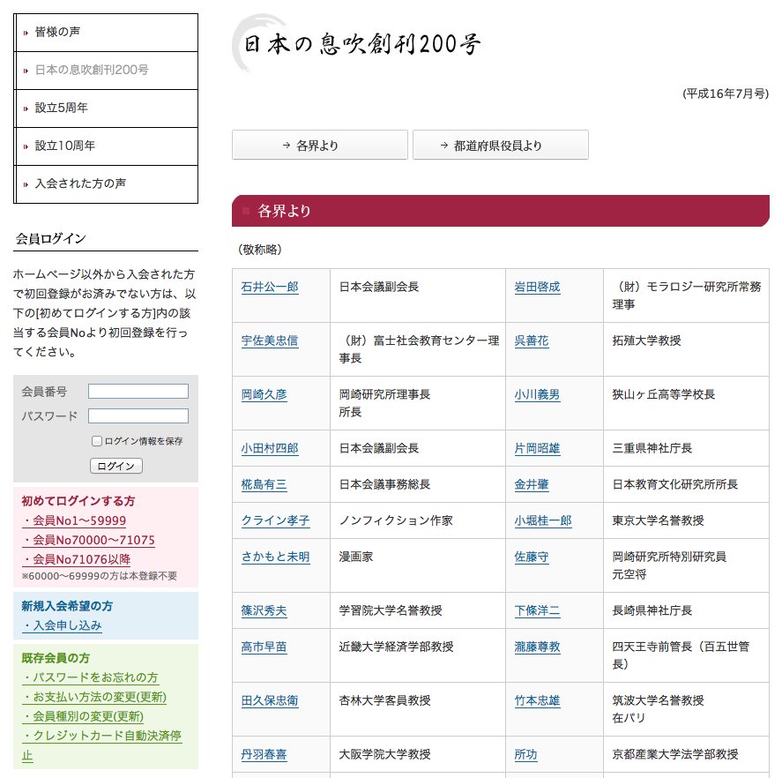Open the 入会された方の声 sidebar menu item
782x778 pixels.
106,184
